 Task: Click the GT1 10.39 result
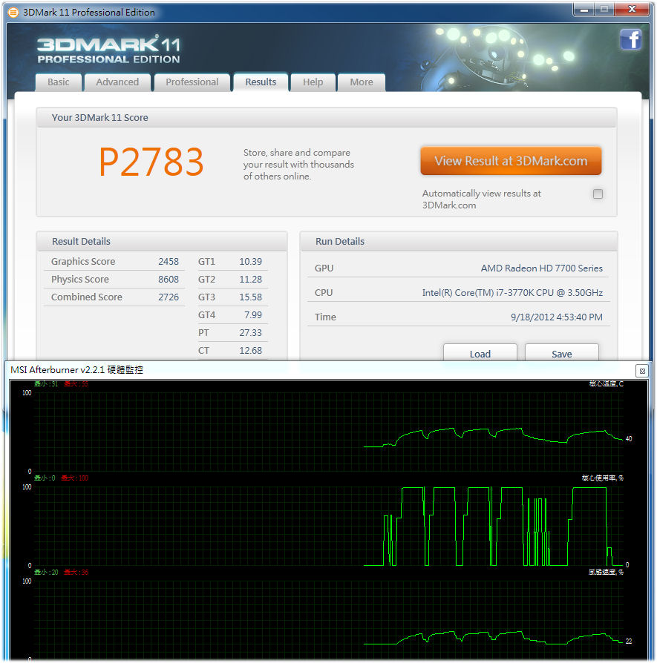point(232,261)
